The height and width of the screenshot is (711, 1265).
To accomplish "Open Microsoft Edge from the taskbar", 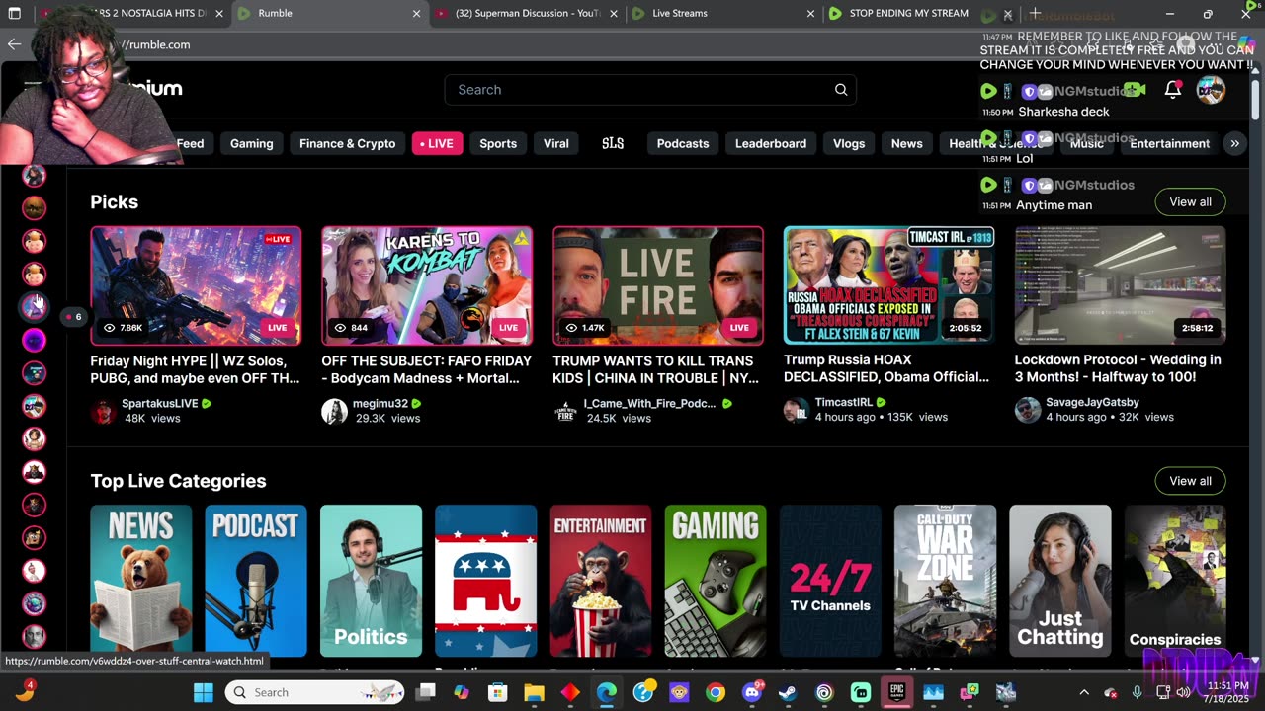I will click(x=607, y=692).
